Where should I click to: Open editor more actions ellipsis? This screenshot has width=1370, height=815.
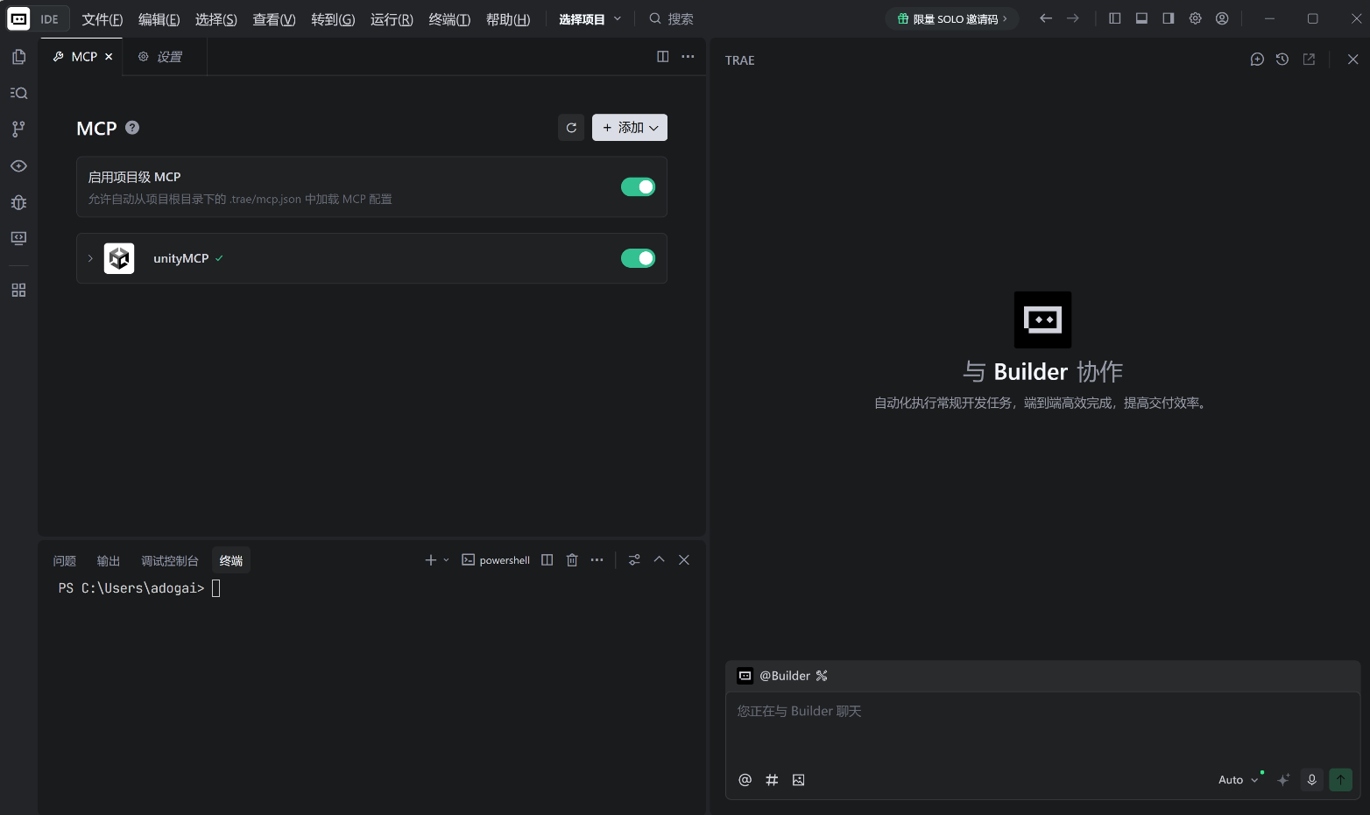(688, 56)
